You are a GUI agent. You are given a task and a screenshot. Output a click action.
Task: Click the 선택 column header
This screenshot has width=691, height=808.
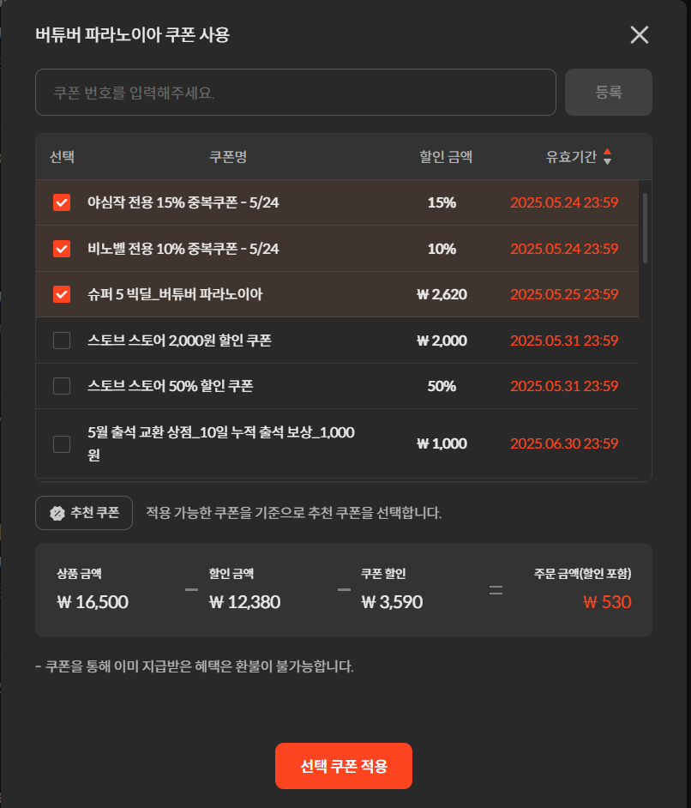point(62,157)
